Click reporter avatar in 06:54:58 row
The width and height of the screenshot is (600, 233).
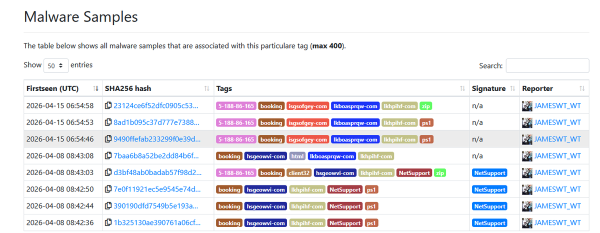[x=527, y=106]
